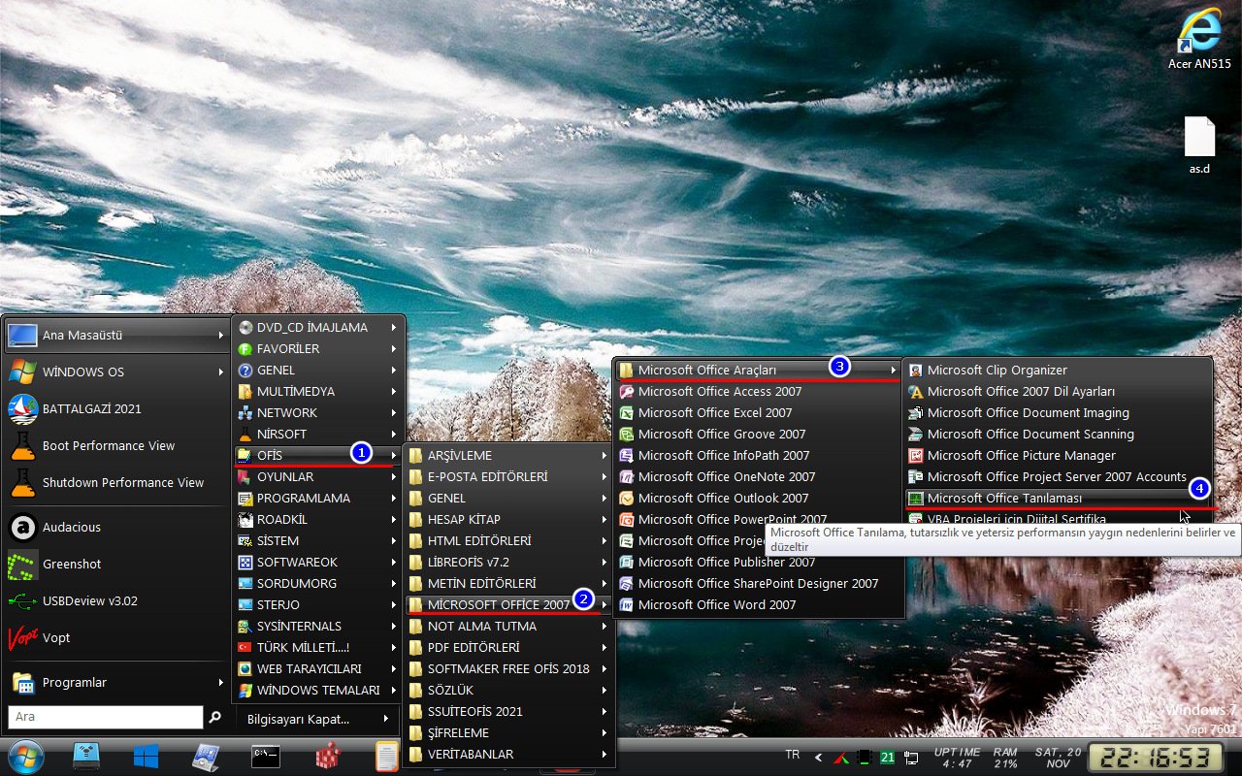Expand FAVORİLER folder menu
Image resolution: width=1242 pixels, height=776 pixels.
click(x=318, y=348)
